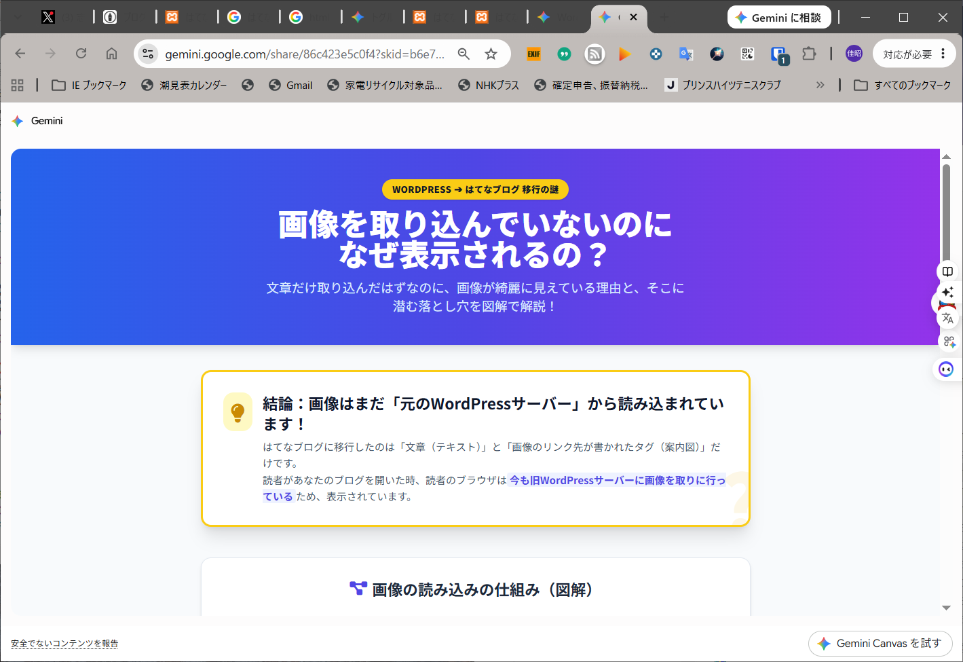Image resolution: width=963 pixels, height=662 pixels.
Task: Switch to the second tab with dark icon
Action: [x=110, y=17]
